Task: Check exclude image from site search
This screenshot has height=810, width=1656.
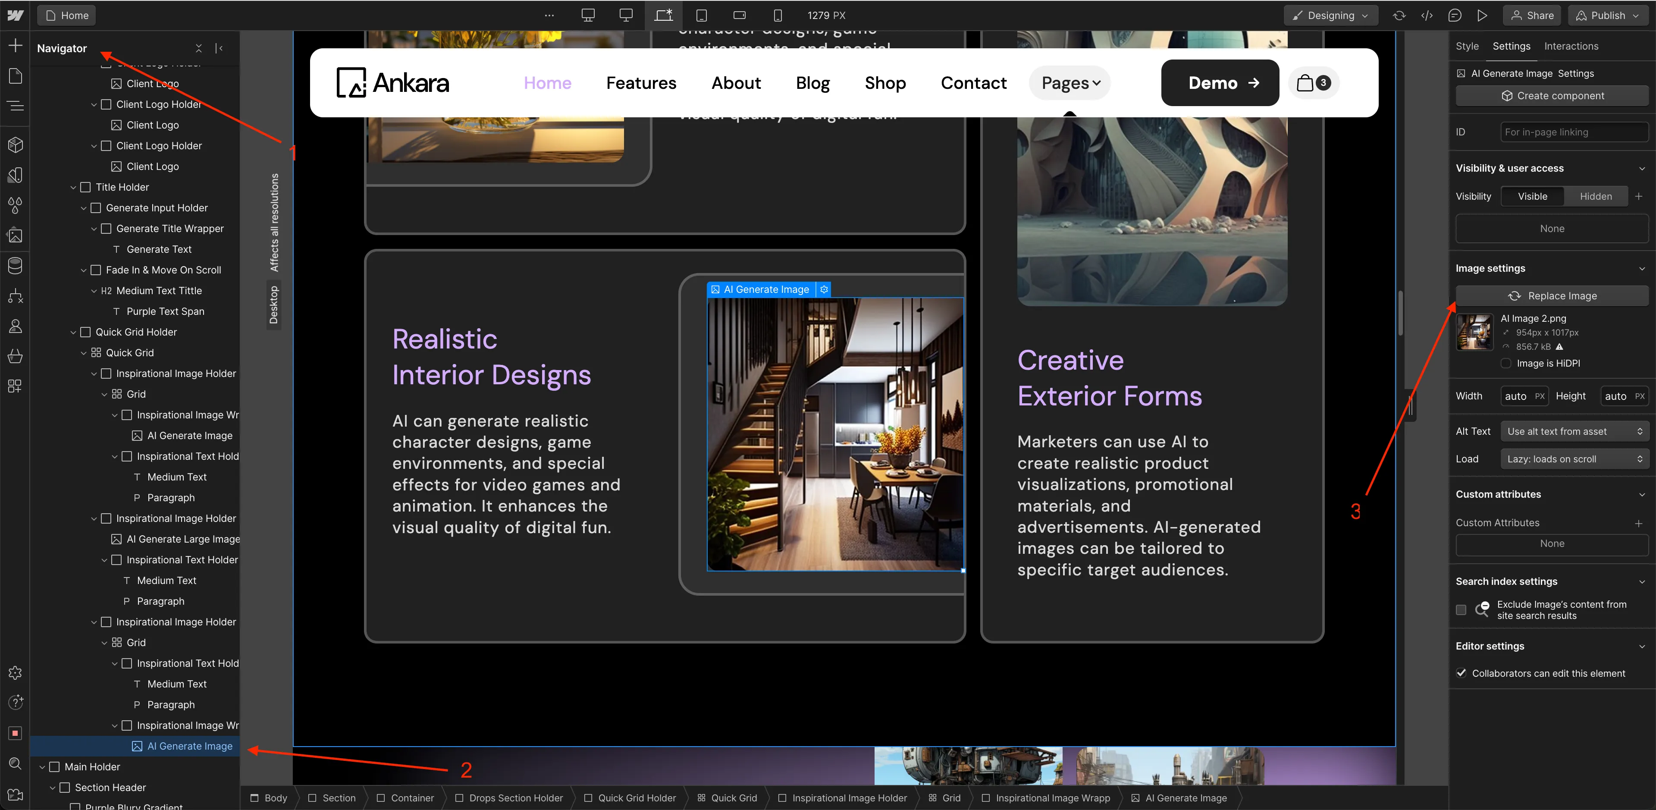Action: click(x=1461, y=609)
